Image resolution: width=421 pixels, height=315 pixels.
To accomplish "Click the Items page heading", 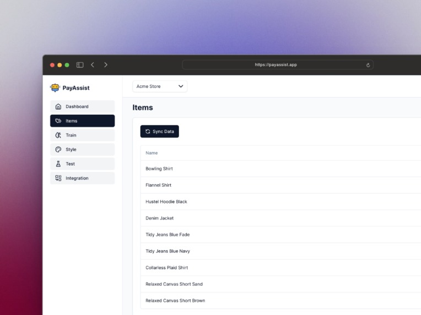I will 143,107.
